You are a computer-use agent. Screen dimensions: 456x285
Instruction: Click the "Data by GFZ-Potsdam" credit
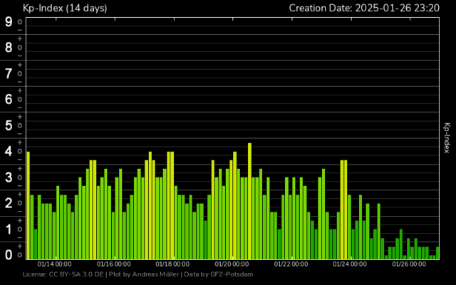tap(217, 274)
